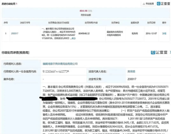
Task: Click the 案件名称 label
Action: tap(9, 79)
